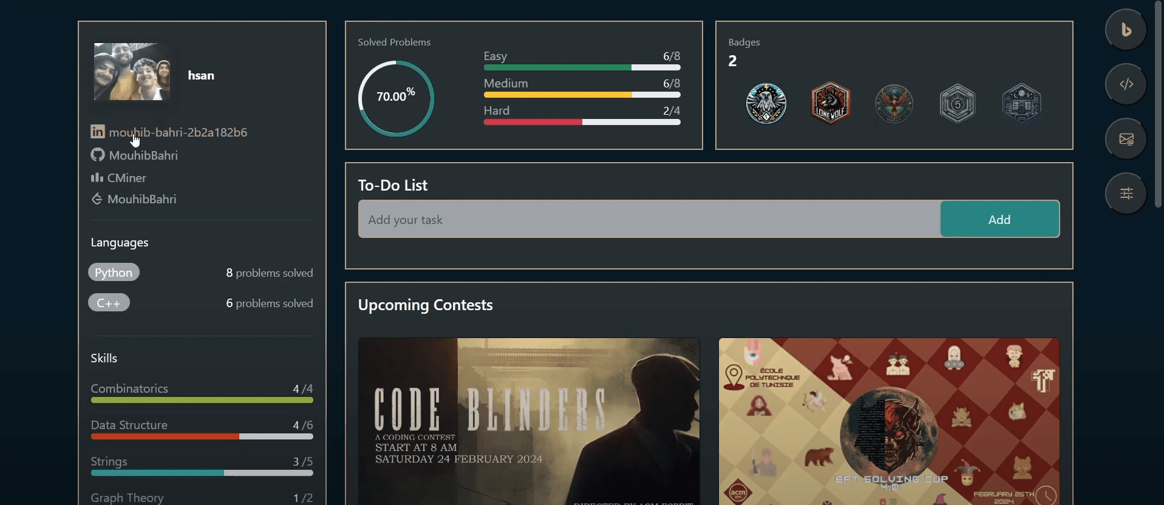Click the 'Skills' heading
This screenshot has height=505, width=1164.
104,358
